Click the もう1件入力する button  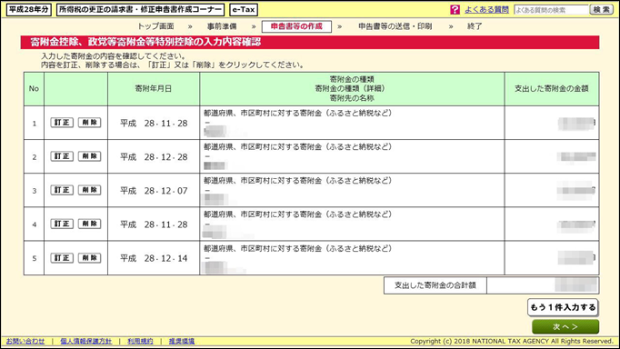click(x=563, y=307)
